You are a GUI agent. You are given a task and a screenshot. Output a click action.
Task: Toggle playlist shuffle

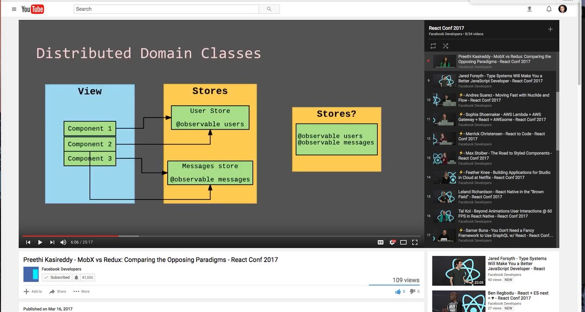click(446, 46)
